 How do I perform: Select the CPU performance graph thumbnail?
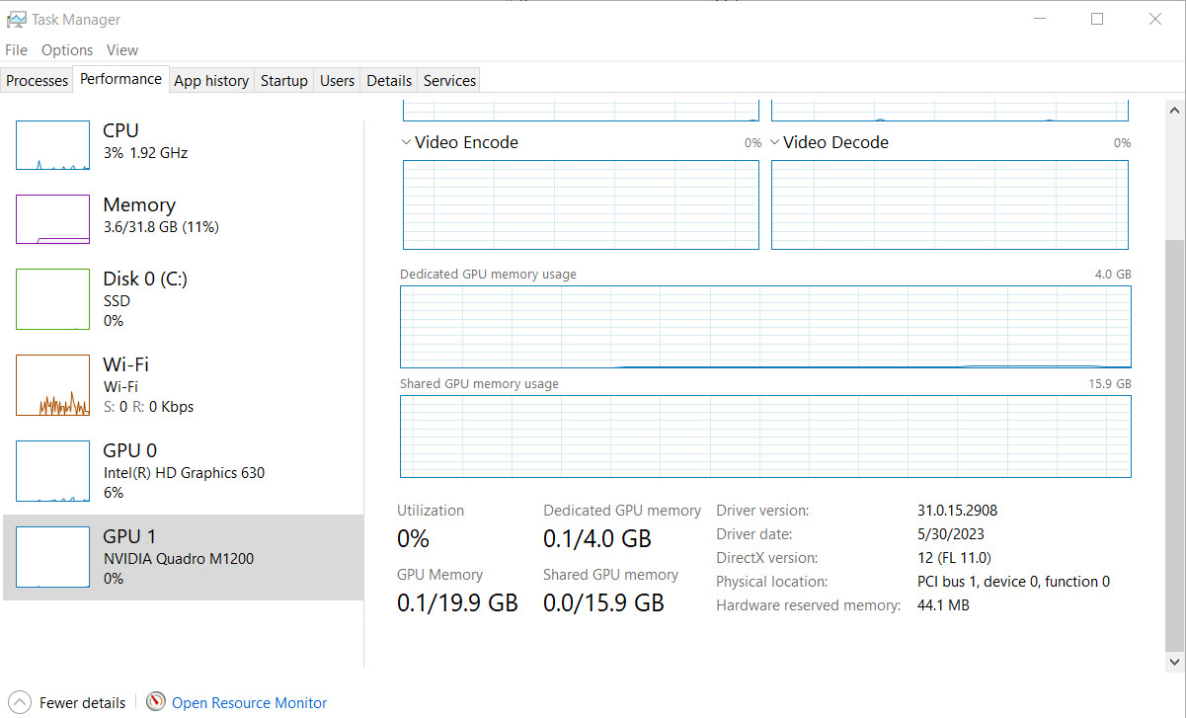52,145
